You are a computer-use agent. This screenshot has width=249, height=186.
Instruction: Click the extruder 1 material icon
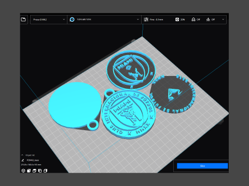72,20
